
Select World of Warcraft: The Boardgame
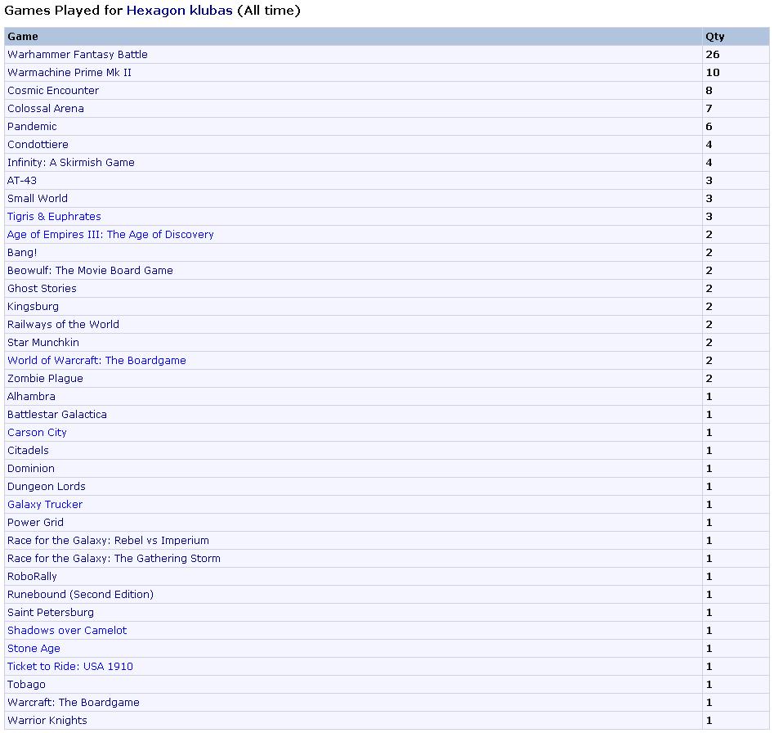(96, 361)
